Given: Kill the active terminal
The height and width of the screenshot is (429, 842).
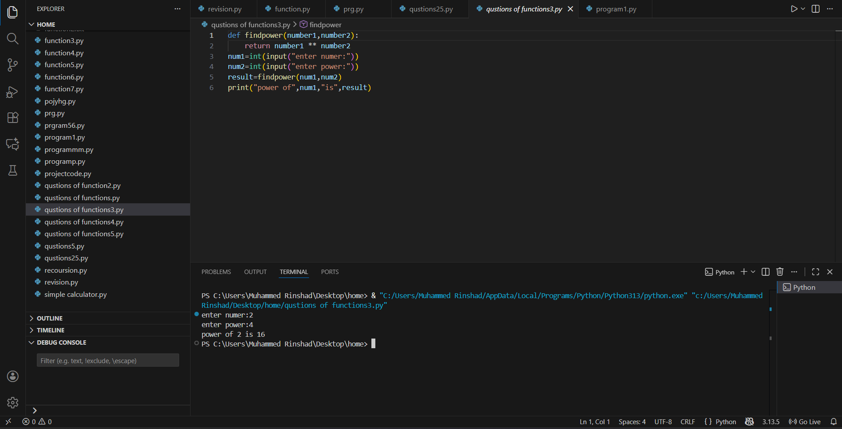Looking at the screenshot, I should tap(780, 272).
